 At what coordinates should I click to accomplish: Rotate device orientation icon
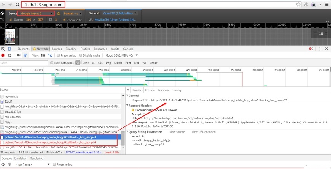click(x=59, y=13)
